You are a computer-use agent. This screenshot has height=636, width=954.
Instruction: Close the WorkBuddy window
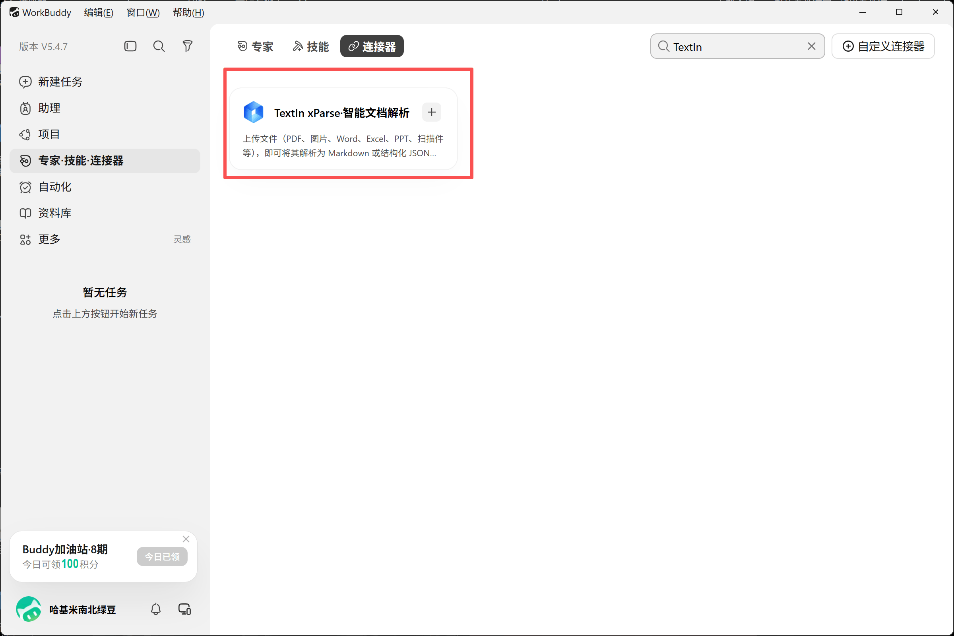936,12
